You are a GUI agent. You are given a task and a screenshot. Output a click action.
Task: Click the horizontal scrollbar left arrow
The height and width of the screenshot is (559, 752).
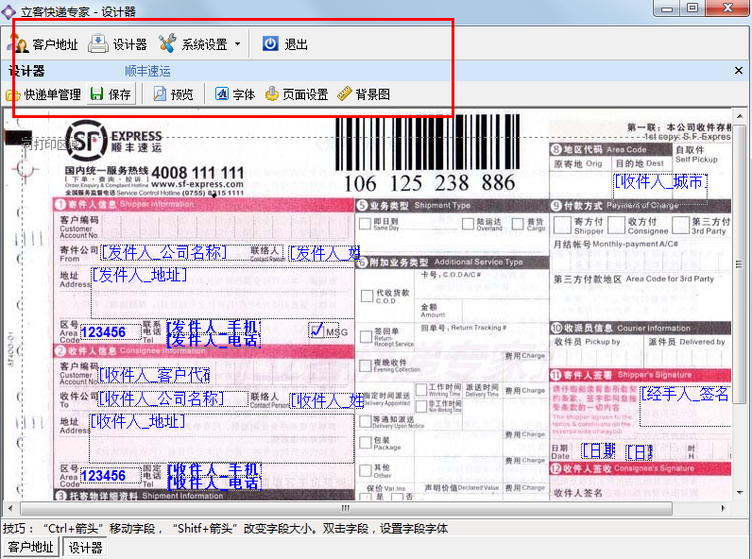10,508
